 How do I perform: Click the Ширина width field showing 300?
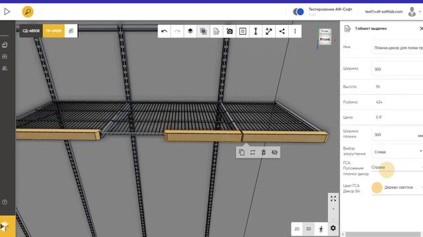click(397, 69)
